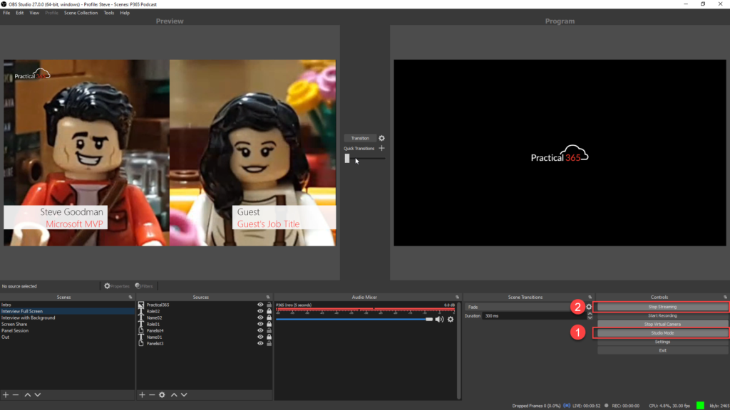Open the Filters button in the source toolbar
730x410 pixels.
144,286
